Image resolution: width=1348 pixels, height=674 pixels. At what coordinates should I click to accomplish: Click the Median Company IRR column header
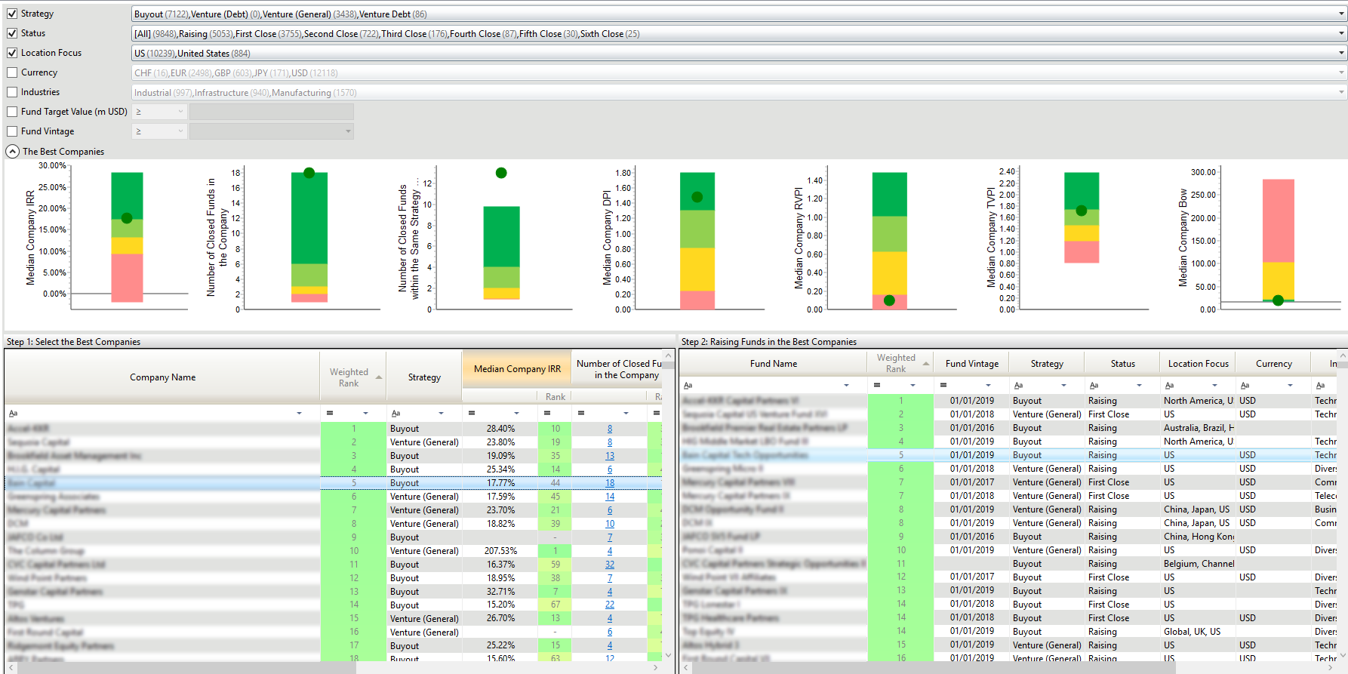(517, 369)
